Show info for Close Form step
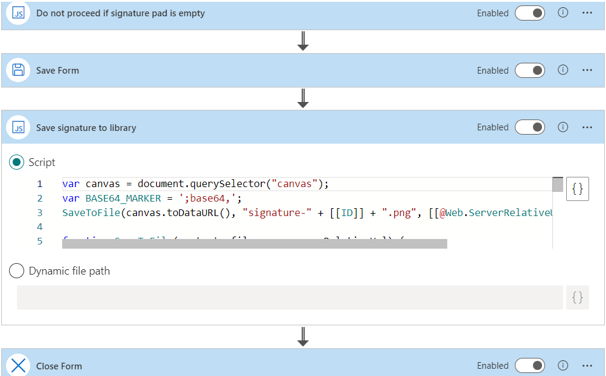 (563, 365)
